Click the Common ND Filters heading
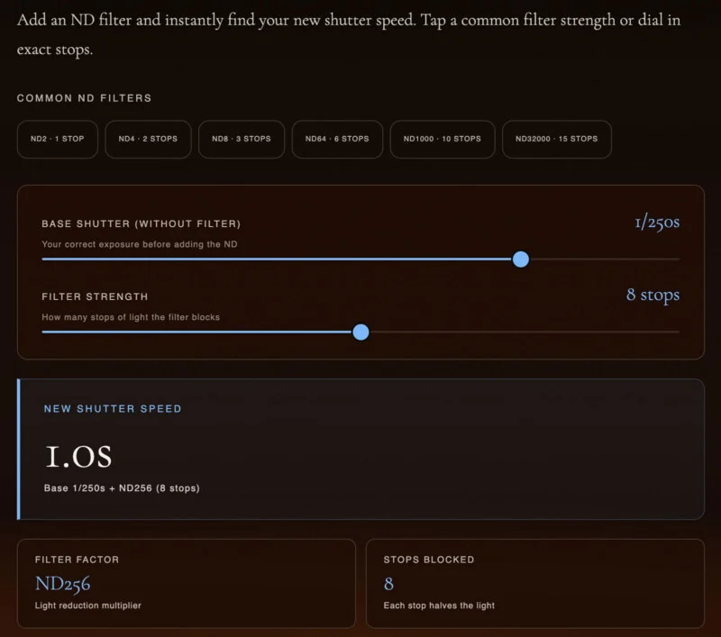Image resolution: width=721 pixels, height=637 pixels. coord(83,98)
